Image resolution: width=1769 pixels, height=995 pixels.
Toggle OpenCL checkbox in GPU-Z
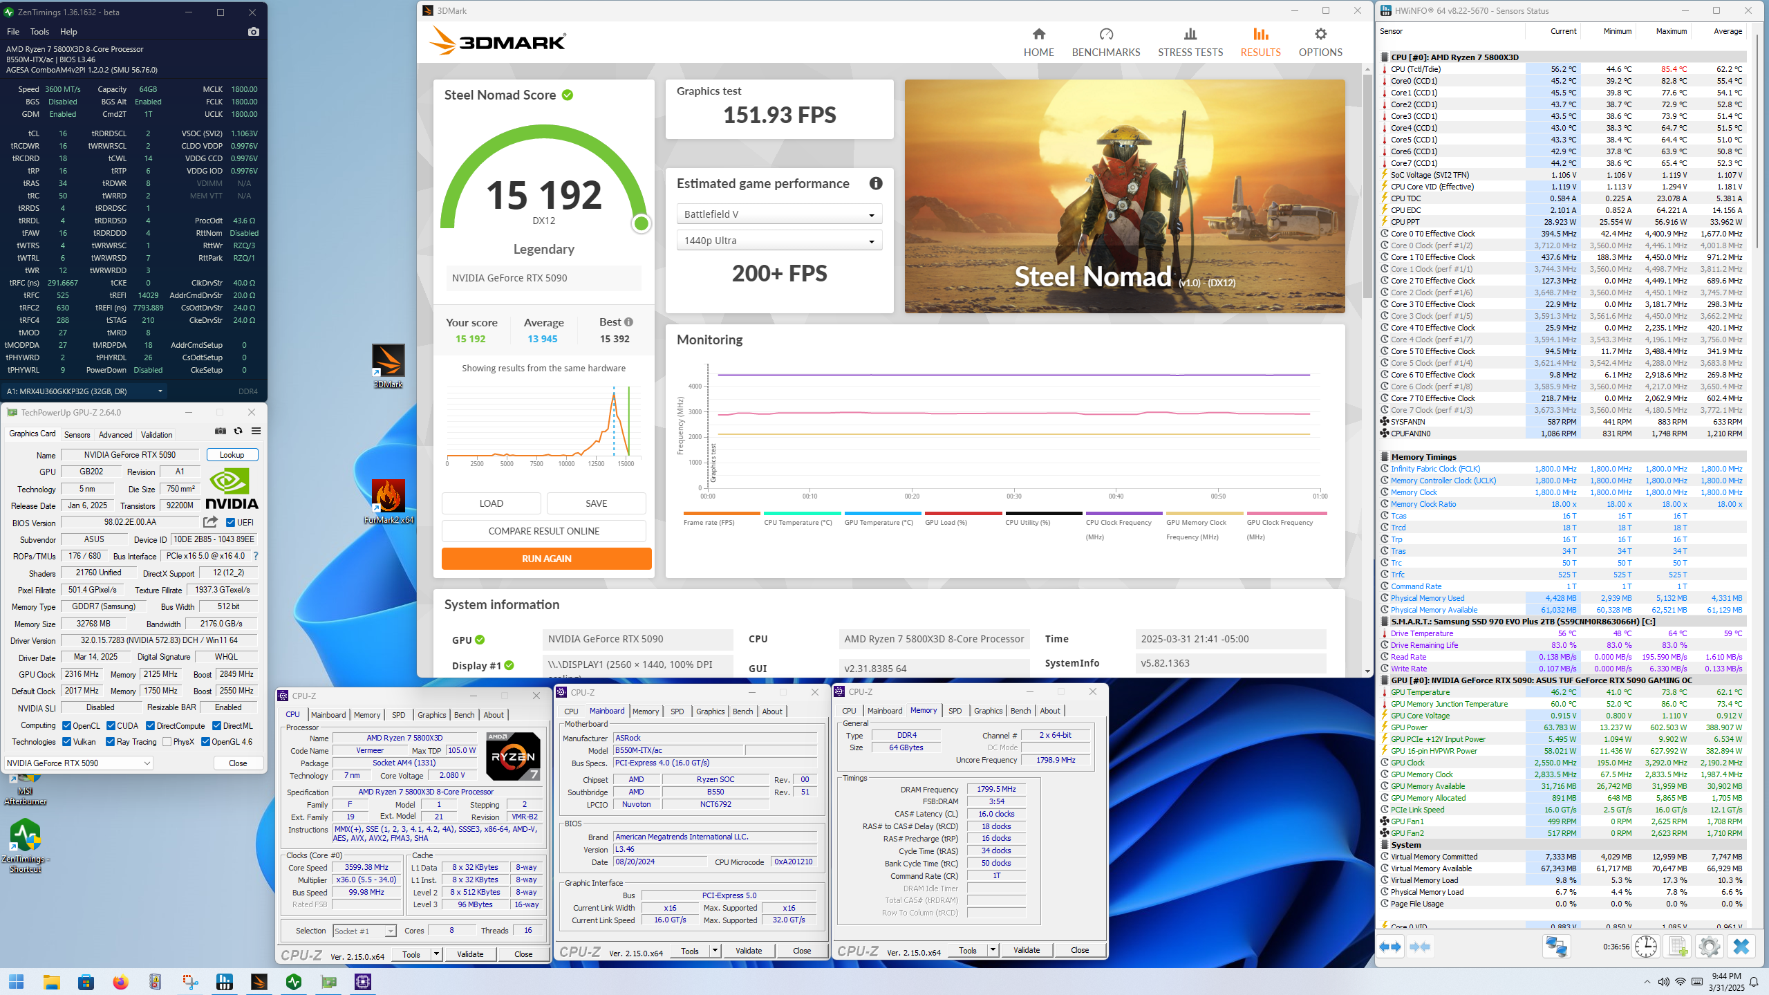point(66,725)
